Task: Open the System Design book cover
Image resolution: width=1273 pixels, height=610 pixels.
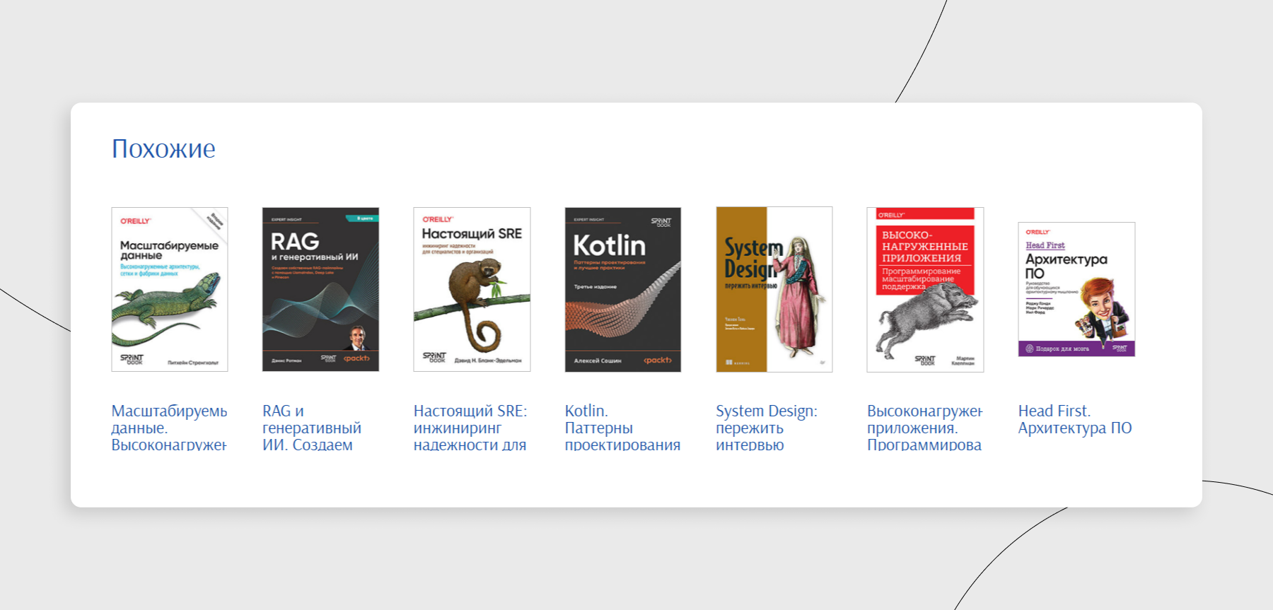Action: 774,289
